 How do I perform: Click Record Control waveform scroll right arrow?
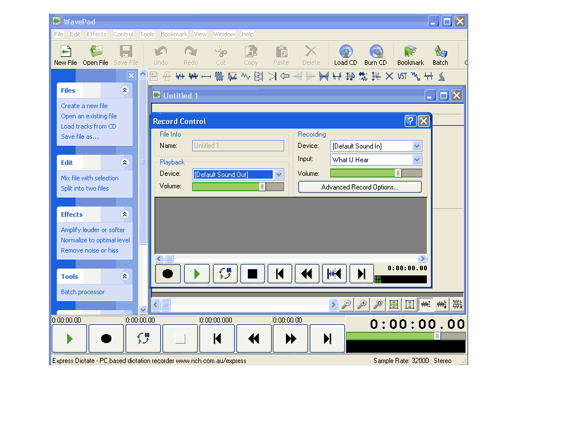pos(422,259)
